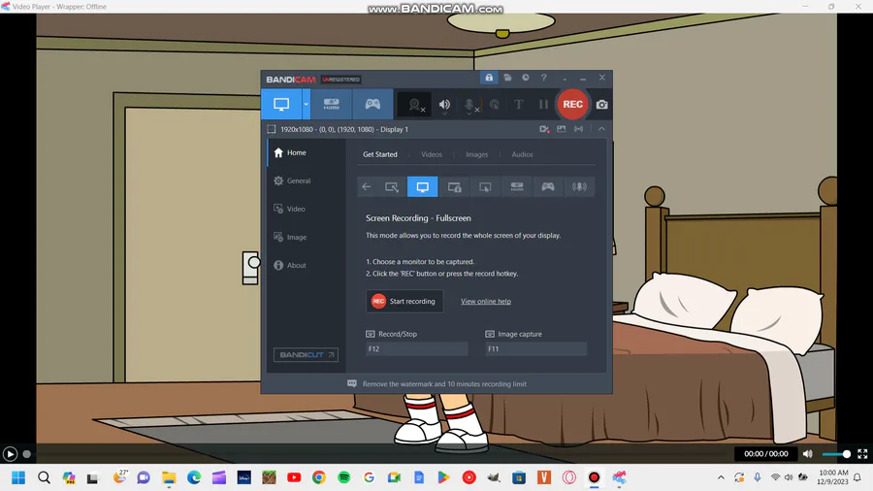Open scheduled recording clock icon
Viewport: 873px width, 491px height.
click(526, 78)
